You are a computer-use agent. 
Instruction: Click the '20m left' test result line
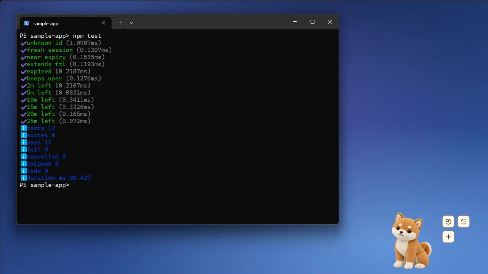pos(56,114)
